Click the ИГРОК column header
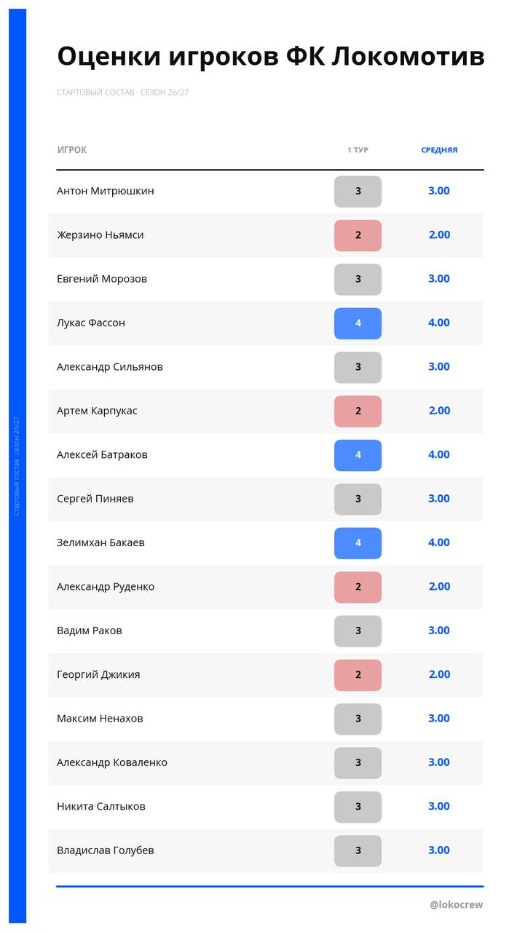Viewport: 509px width, 932px height. tap(72, 150)
